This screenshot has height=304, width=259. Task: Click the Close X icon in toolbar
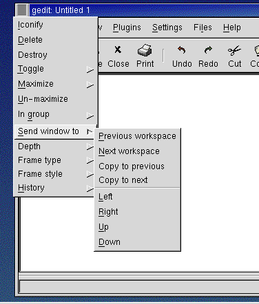coord(118,50)
